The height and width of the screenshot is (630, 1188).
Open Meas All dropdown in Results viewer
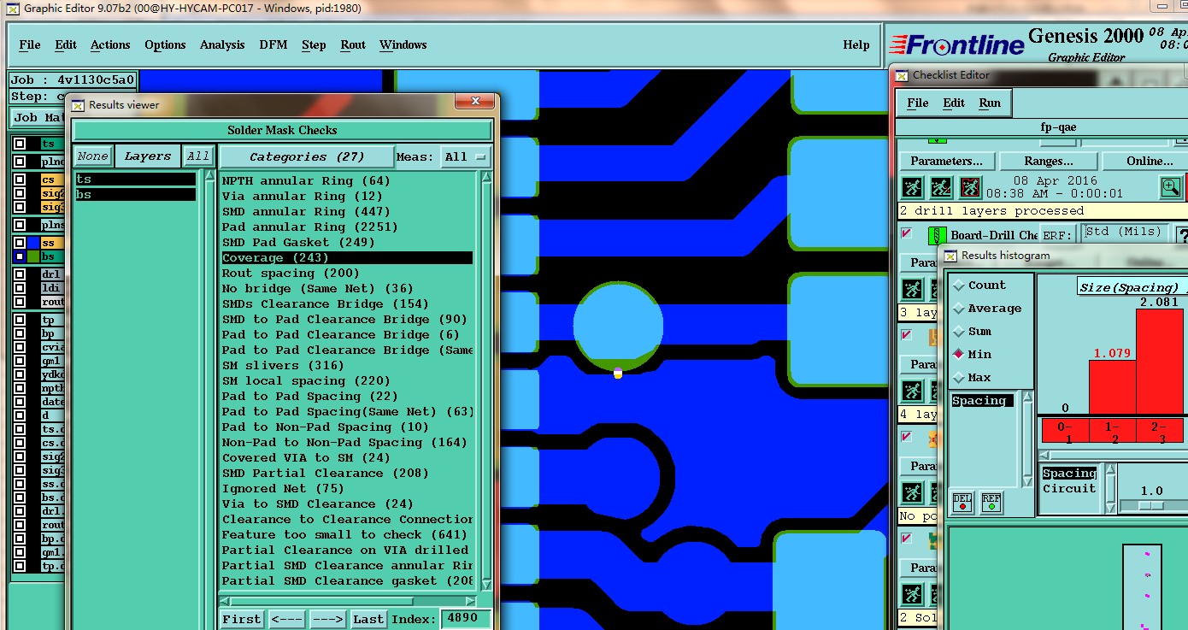tap(466, 156)
